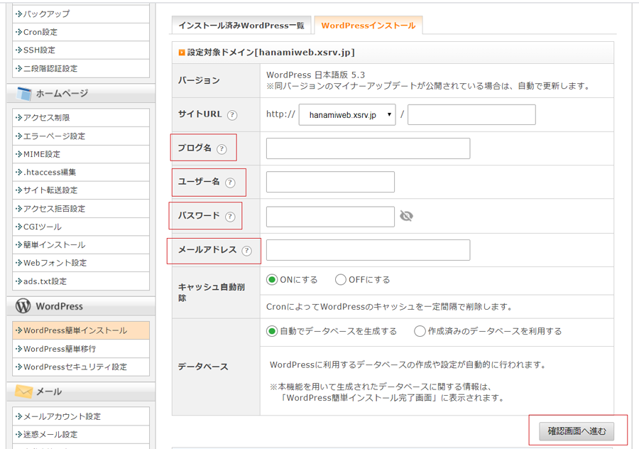Click the help icon next to パスワード

tap(230, 217)
